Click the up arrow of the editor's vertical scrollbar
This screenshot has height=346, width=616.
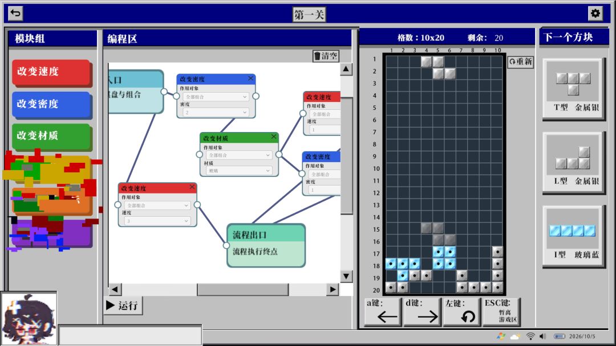click(346, 69)
